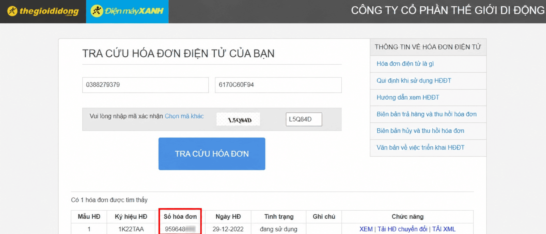Open the Điện máy XANH logo tab
546x234 pixels.
(x=127, y=11)
